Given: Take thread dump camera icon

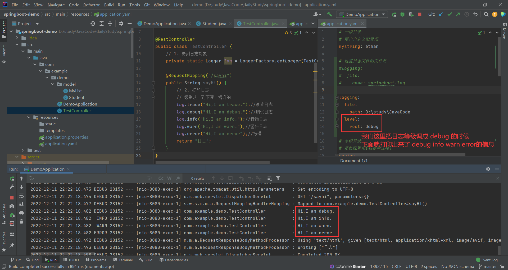Looking at the screenshot, I should [x=12, y=206].
